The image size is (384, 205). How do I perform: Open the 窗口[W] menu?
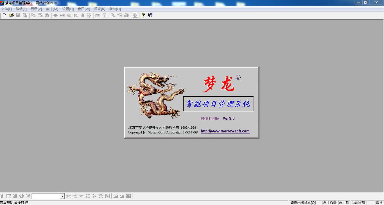point(84,9)
